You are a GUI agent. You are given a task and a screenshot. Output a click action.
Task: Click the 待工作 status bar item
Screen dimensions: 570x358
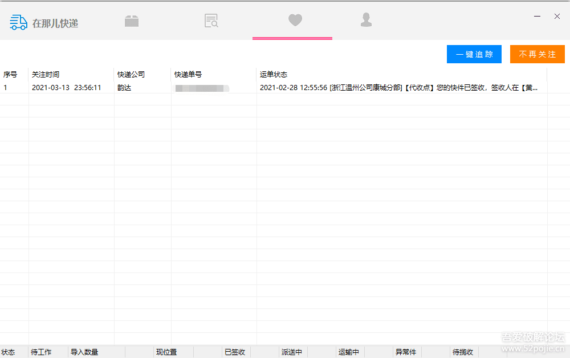click(40, 352)
